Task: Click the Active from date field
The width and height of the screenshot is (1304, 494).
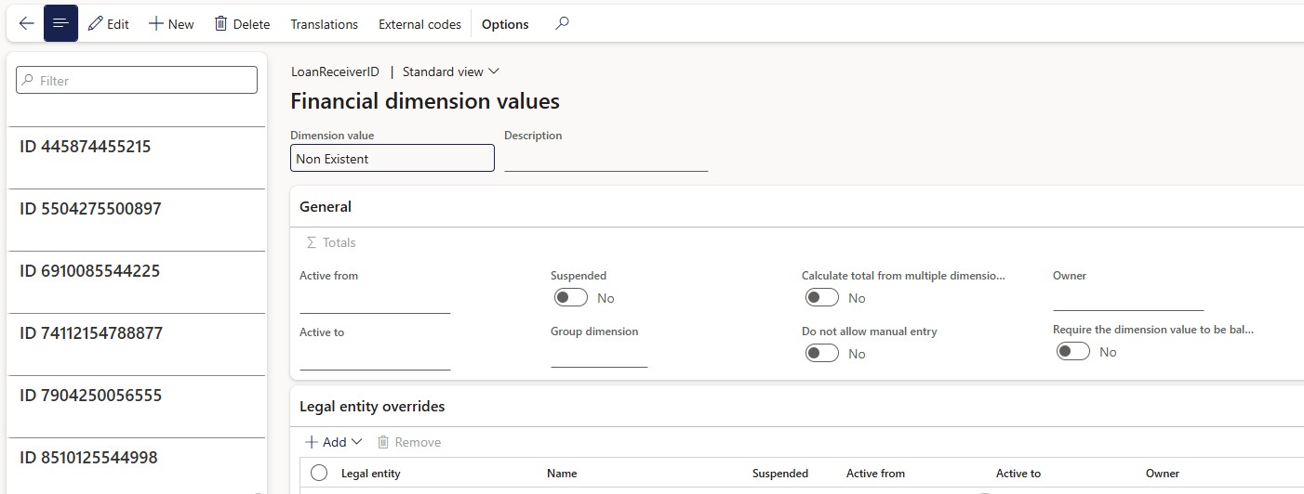Action: point(375,300)
